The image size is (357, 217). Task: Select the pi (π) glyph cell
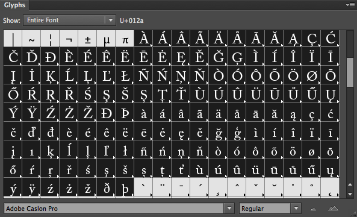pos(125,39)
